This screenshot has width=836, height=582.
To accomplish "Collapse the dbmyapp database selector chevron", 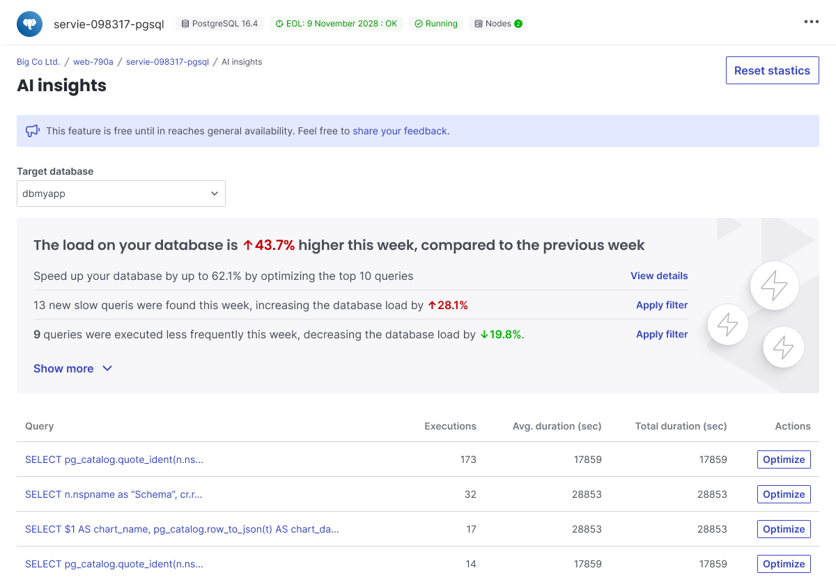I will click(215, 194).
